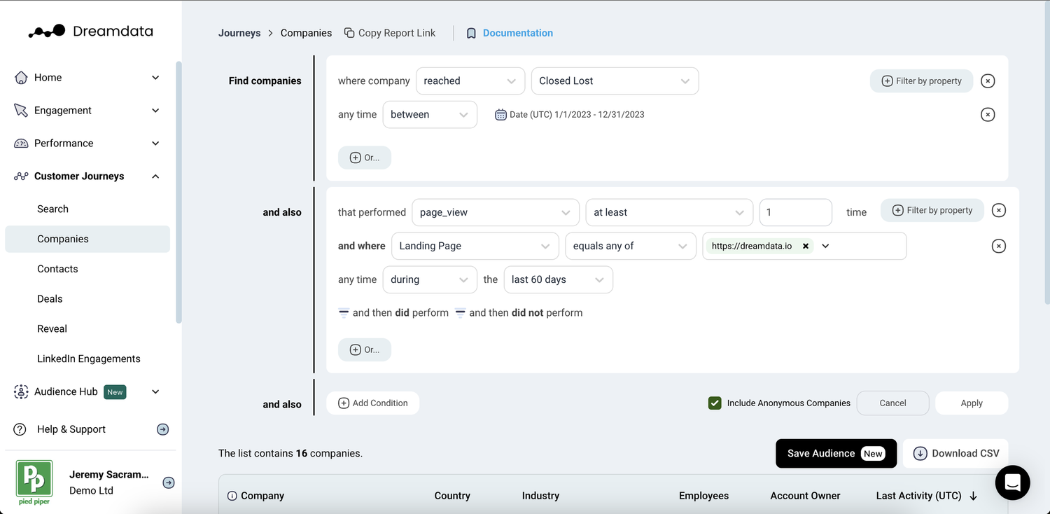Viewport: 1050px width, 514px height.
Task: Click the Dreamdata logo
Action: point(90,32)
